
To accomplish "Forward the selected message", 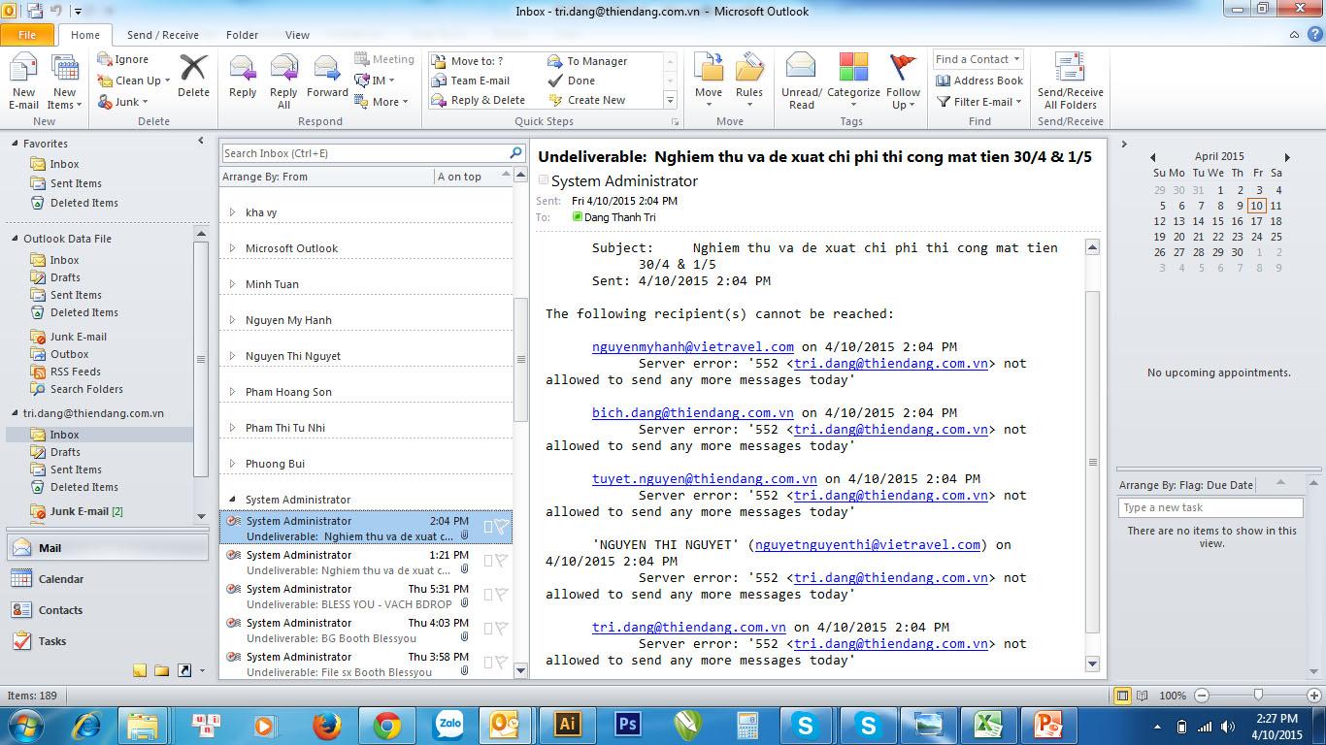I will (327, 78).
